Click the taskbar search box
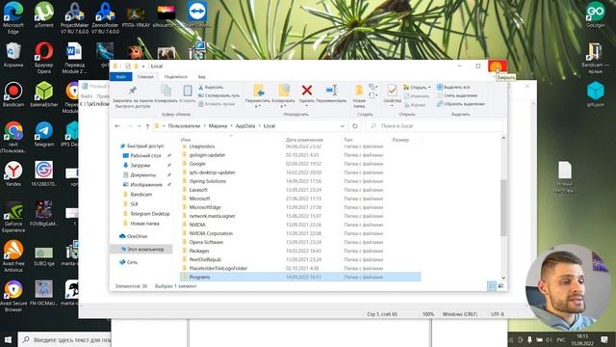Image resolution: width=616 pixels, height=347 pixels. 64,339
